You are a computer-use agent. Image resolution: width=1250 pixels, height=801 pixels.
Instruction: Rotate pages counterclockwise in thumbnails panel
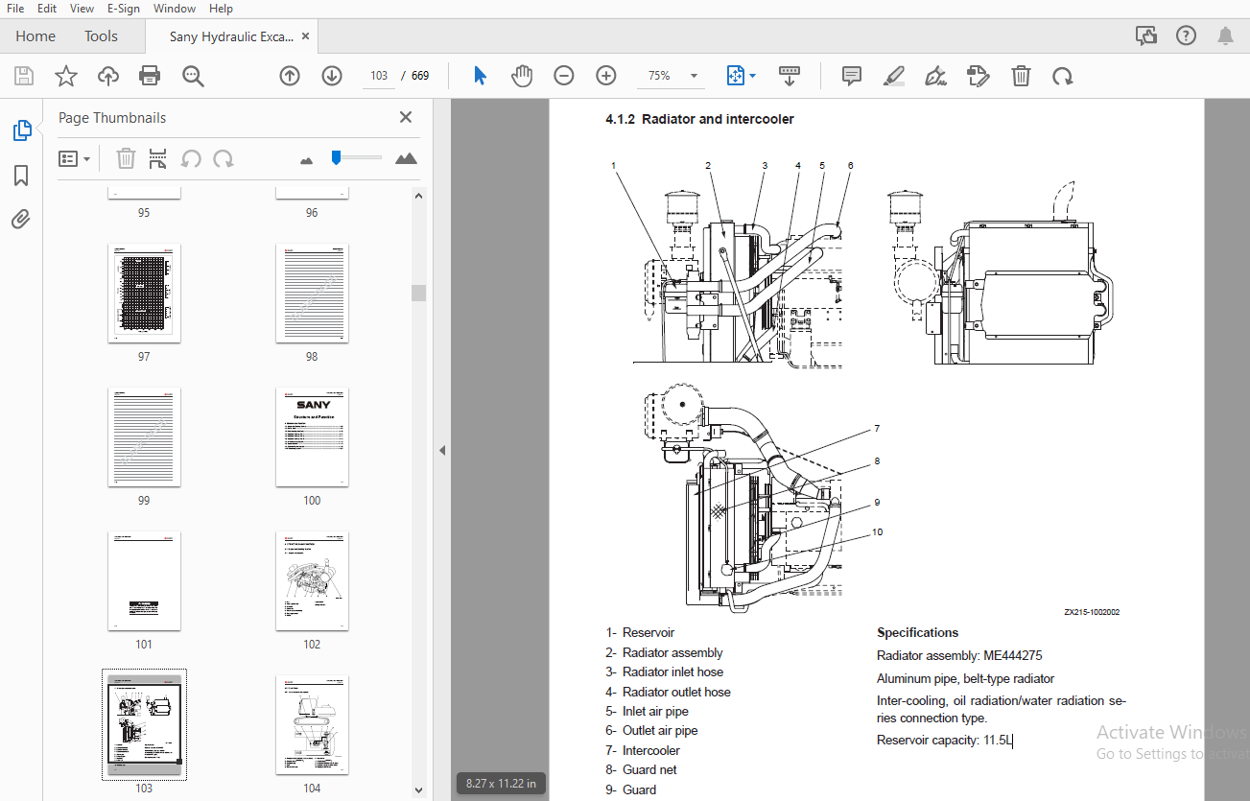[191, 158]
